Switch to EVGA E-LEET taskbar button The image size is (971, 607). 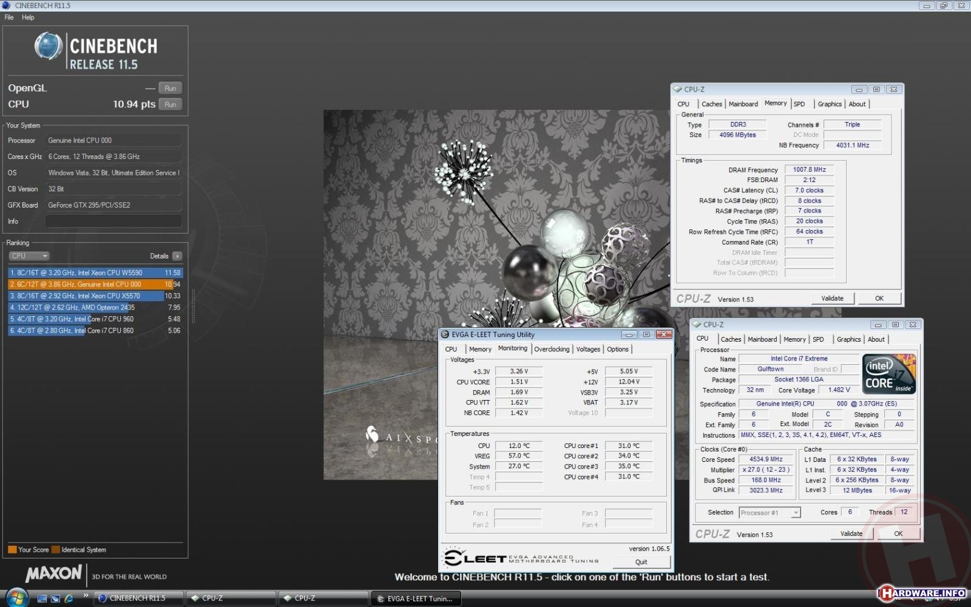(416, 599)
